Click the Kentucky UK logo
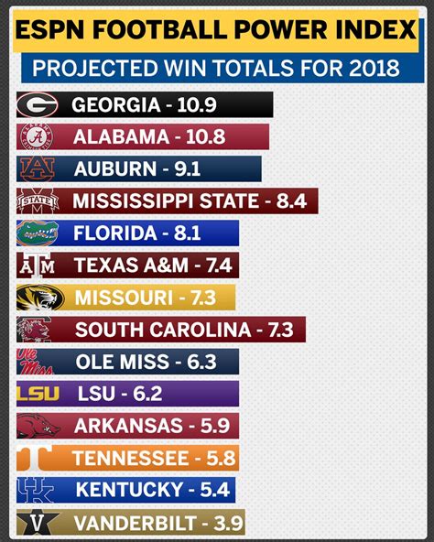This screenshot has height=542, width=434. tap(36, 490)
